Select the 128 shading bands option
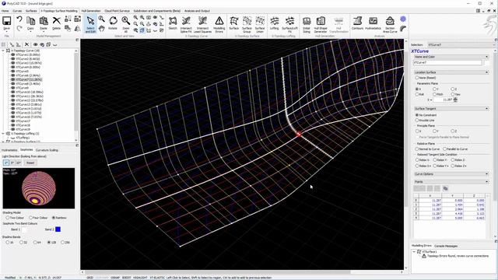 point(49,242)
